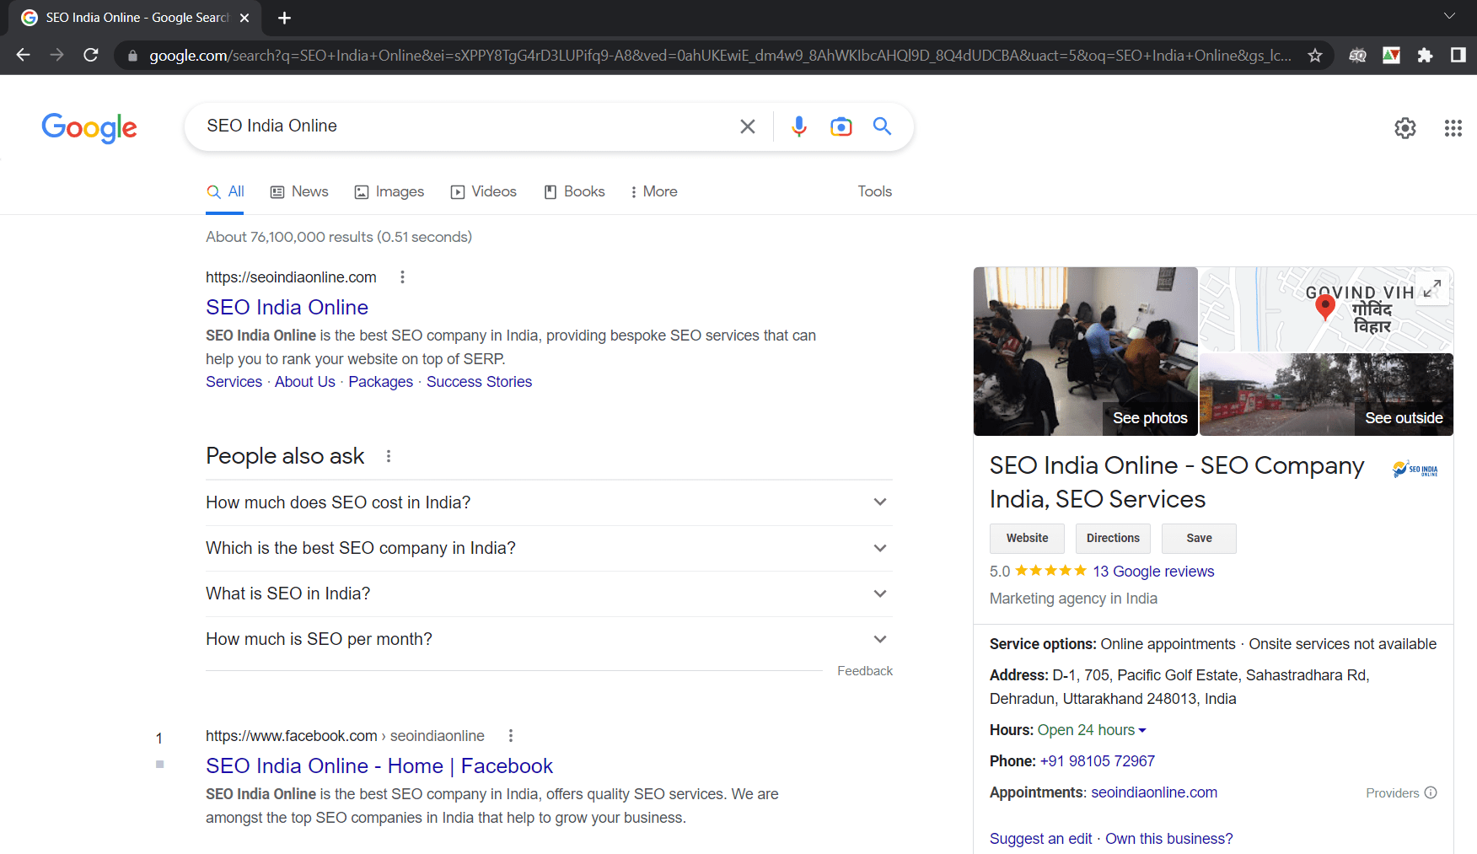Expand the map with arrow icon
Viewport: 1477px width, 854px height.
coord(1431,289)
